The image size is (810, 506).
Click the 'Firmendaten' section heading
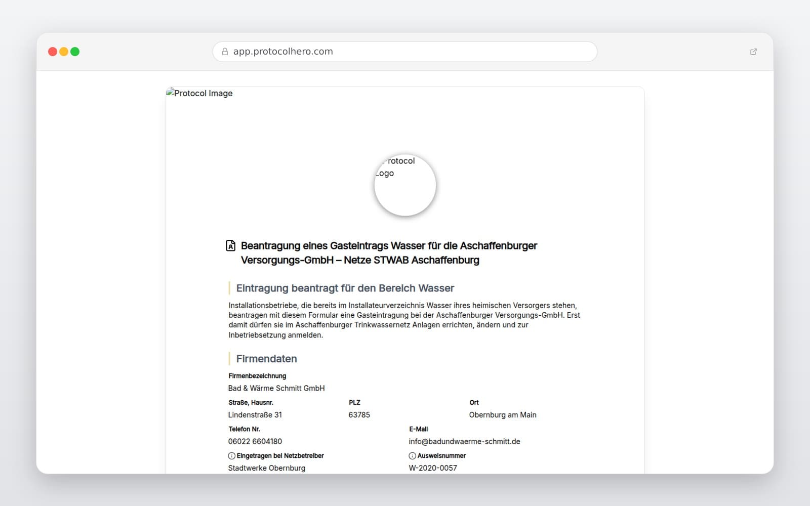(x=266, y=359)
